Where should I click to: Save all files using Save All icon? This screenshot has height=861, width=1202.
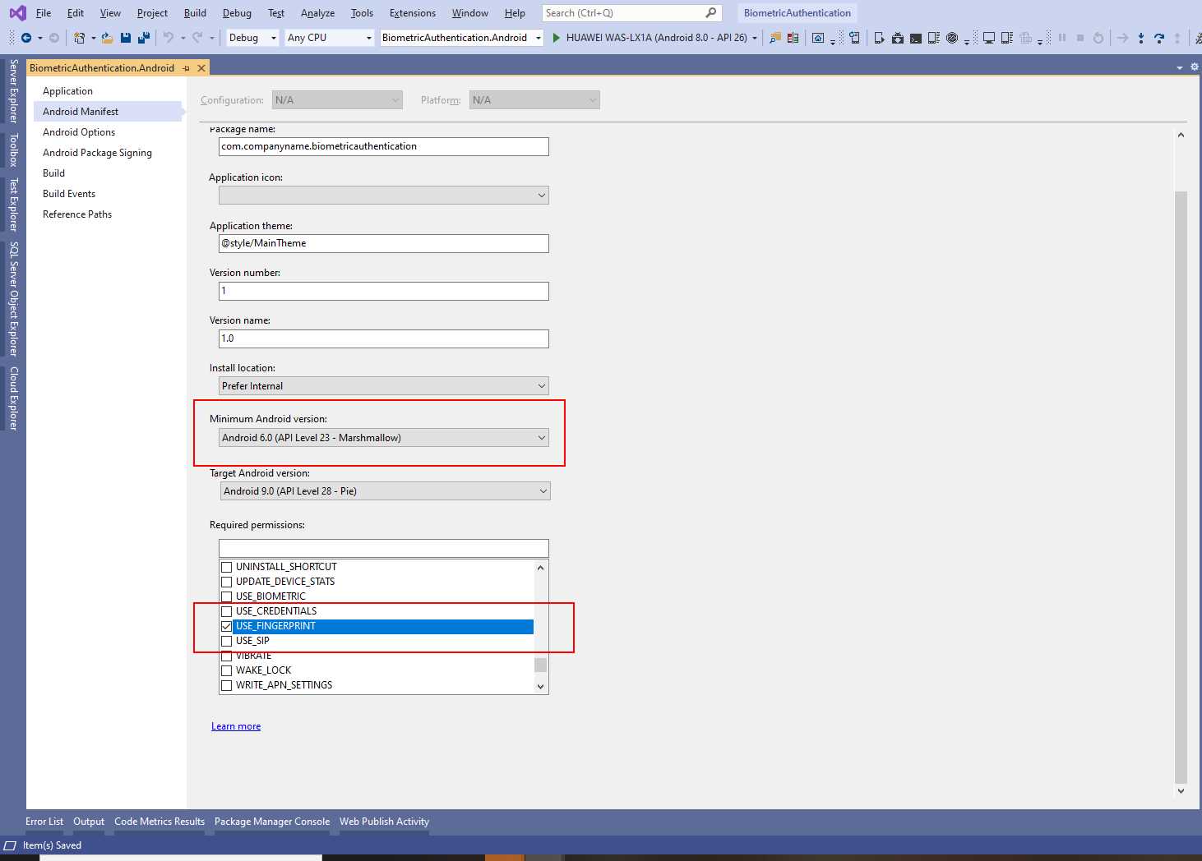tap(143, 37)
